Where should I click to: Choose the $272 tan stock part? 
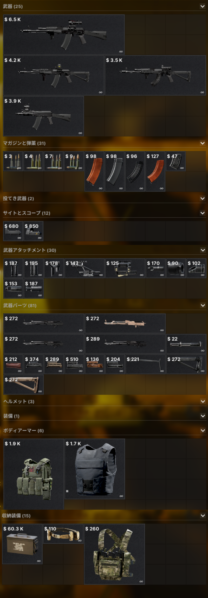point(23,384)
